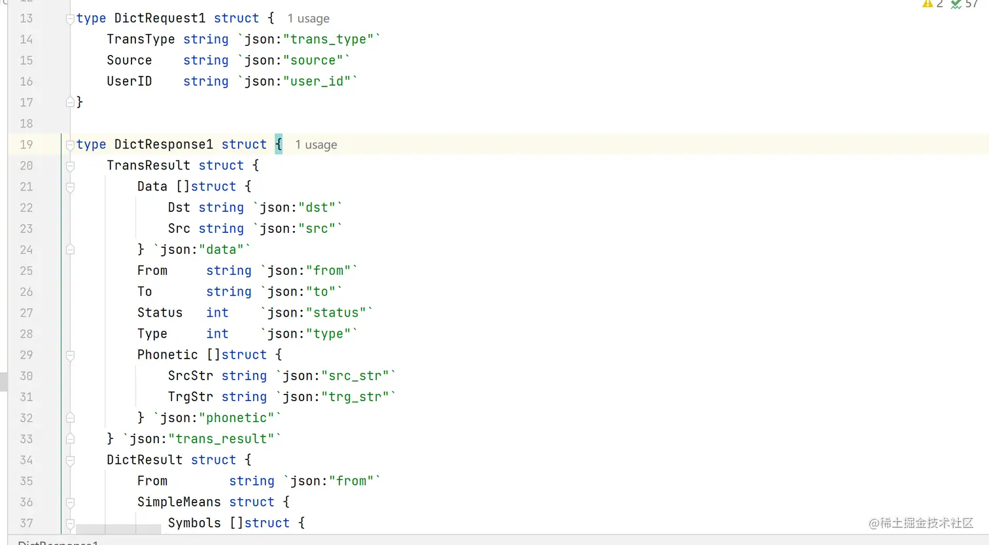Click the DictResponse1 breadcrumb at the bottom
The width and height of the screenshot is (989, 545).
pos(58,542)
